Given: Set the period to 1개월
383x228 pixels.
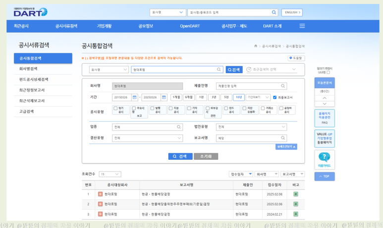Looking at the screenshot, I should point(176,97).
